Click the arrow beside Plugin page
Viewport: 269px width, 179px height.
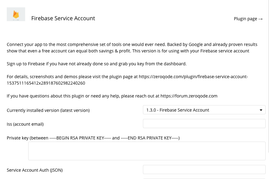(x=260, y=19)
